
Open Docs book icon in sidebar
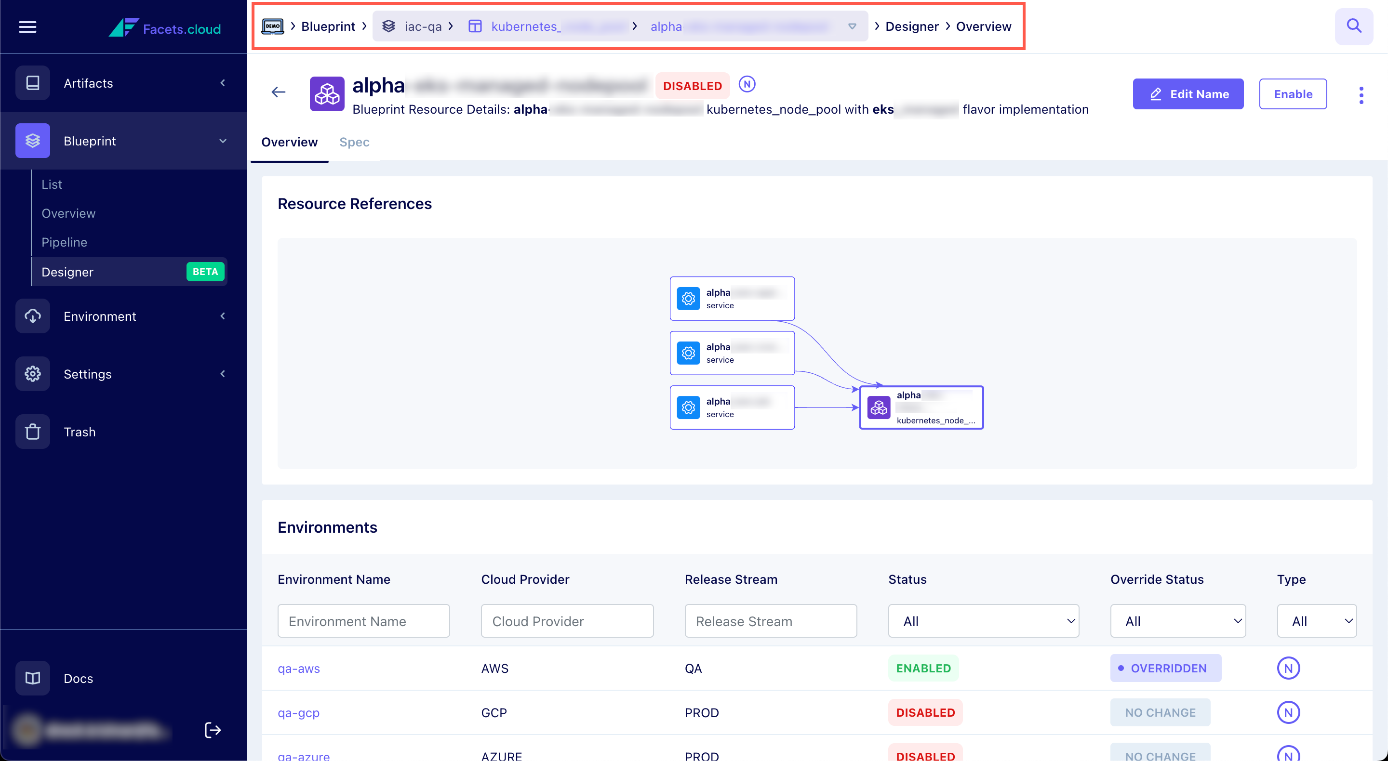[32, 678]
